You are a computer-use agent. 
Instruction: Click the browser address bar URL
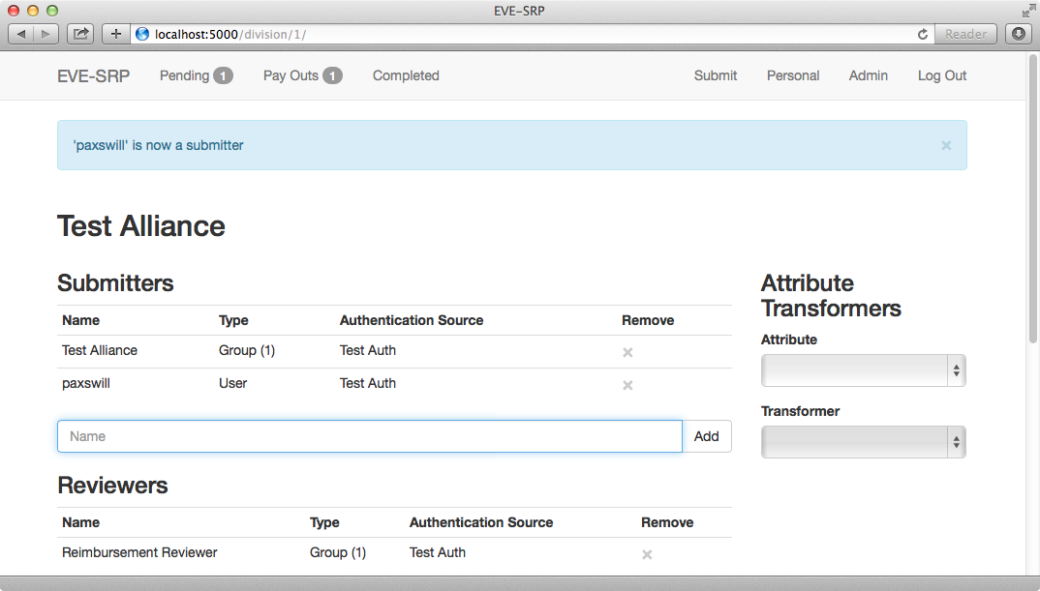(230, 34)
